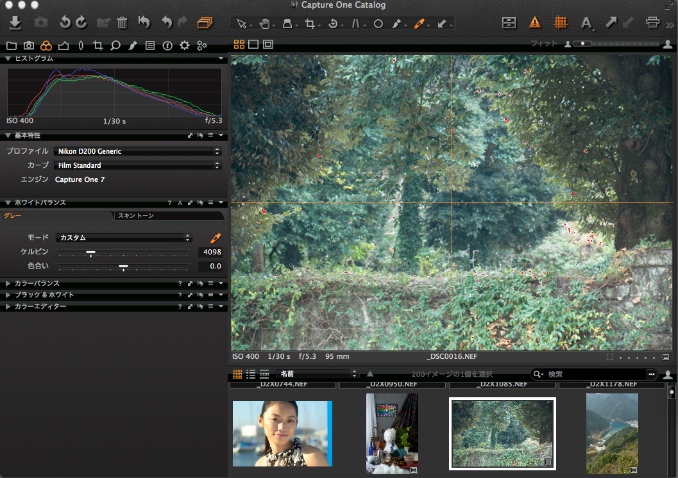Switch to the スキントーン tab
The width and height of the screenshot is (678, 478).
click(136, 216)
